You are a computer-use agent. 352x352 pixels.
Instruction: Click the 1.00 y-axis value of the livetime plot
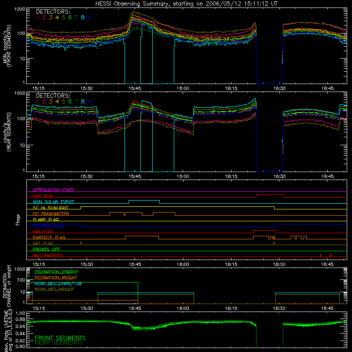tap(20, 313)
